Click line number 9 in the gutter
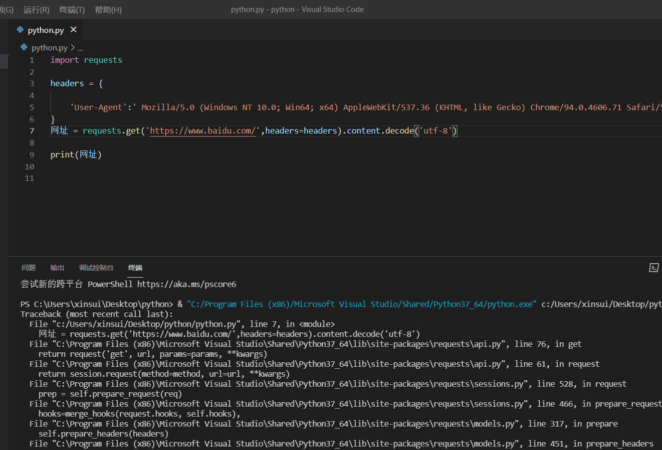662x450 pixels. point(31,155)
